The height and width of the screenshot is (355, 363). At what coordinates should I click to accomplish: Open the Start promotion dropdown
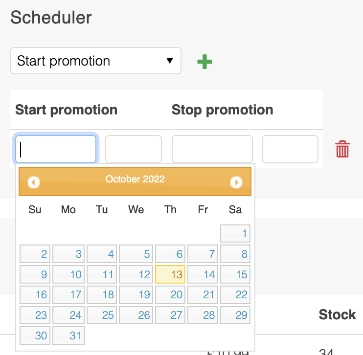click(96, 61)
